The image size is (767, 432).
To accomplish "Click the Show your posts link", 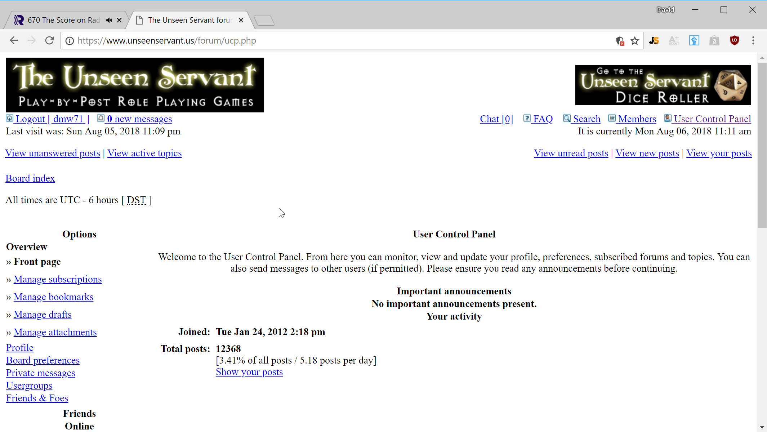I will tap(249, 372).
